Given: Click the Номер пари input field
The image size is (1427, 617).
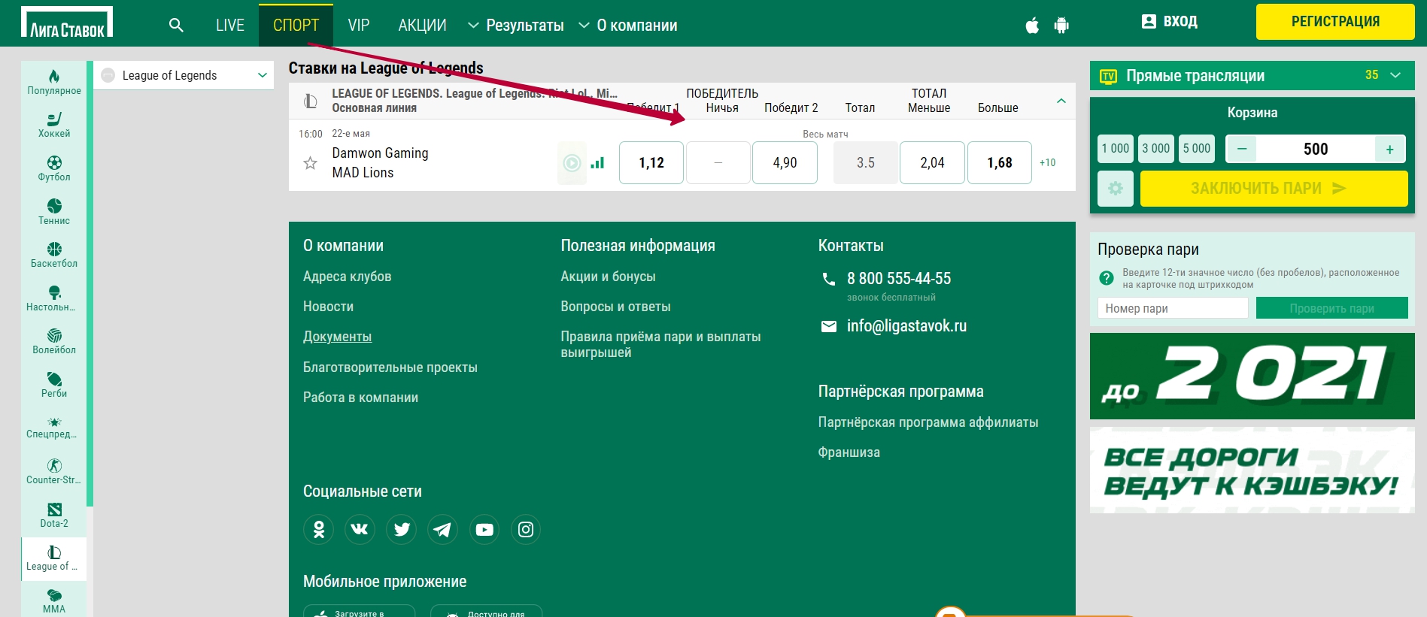Looking at the screenshot, I should pos(1173,308).
